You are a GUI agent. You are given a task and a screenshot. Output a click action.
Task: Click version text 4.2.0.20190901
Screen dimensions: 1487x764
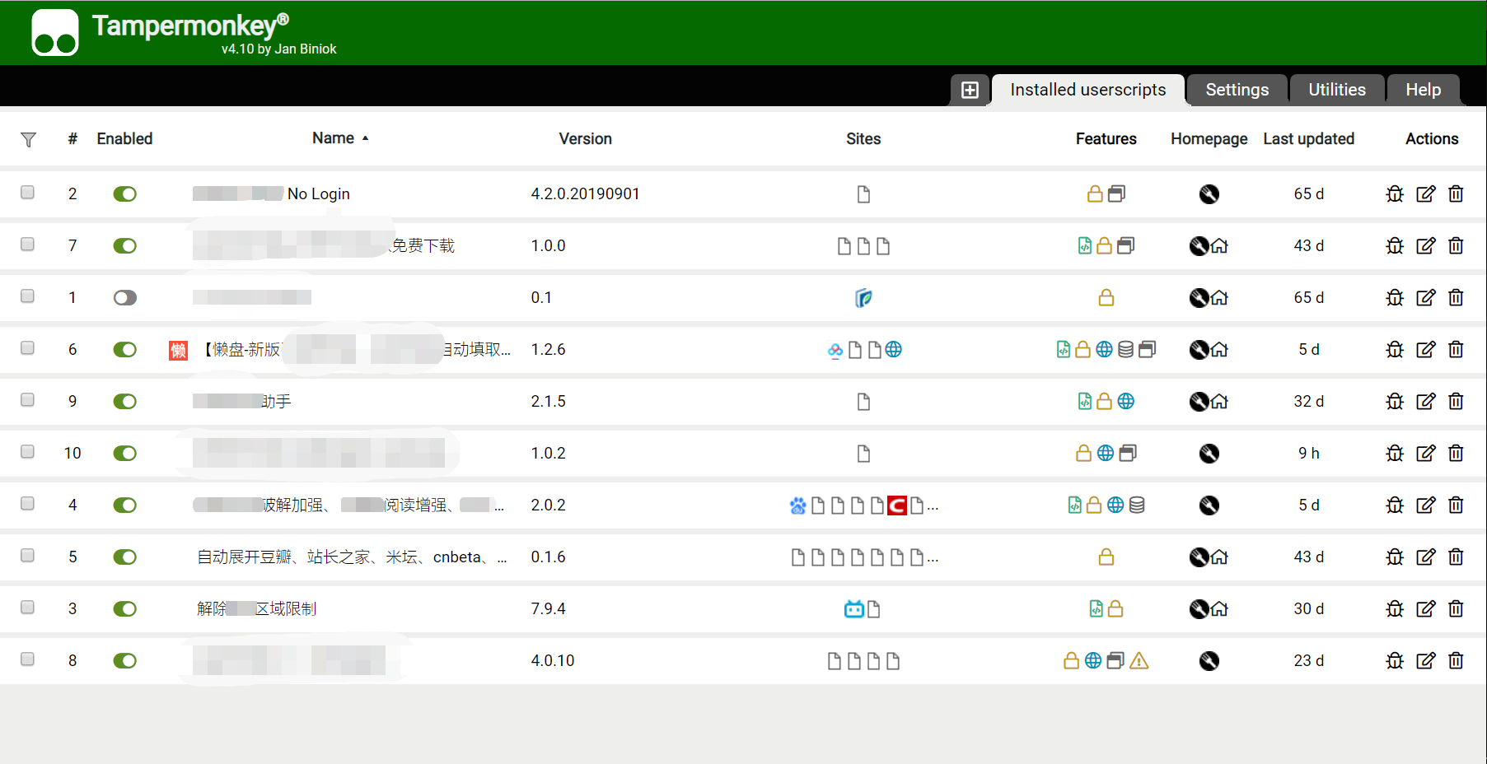click(x=585, y=194)
